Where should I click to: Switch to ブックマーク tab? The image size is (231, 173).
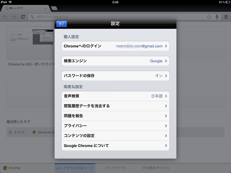[115, 168]
